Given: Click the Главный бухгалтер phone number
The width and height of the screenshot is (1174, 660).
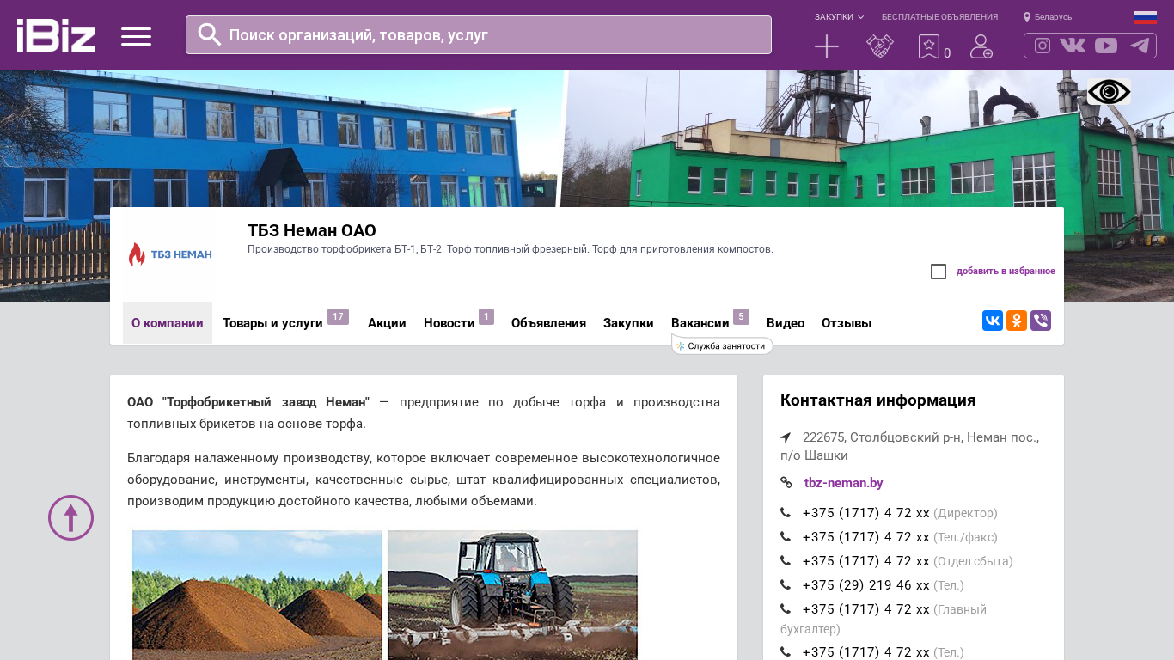Looking at the screenshot, I should [x=866, y=609].
